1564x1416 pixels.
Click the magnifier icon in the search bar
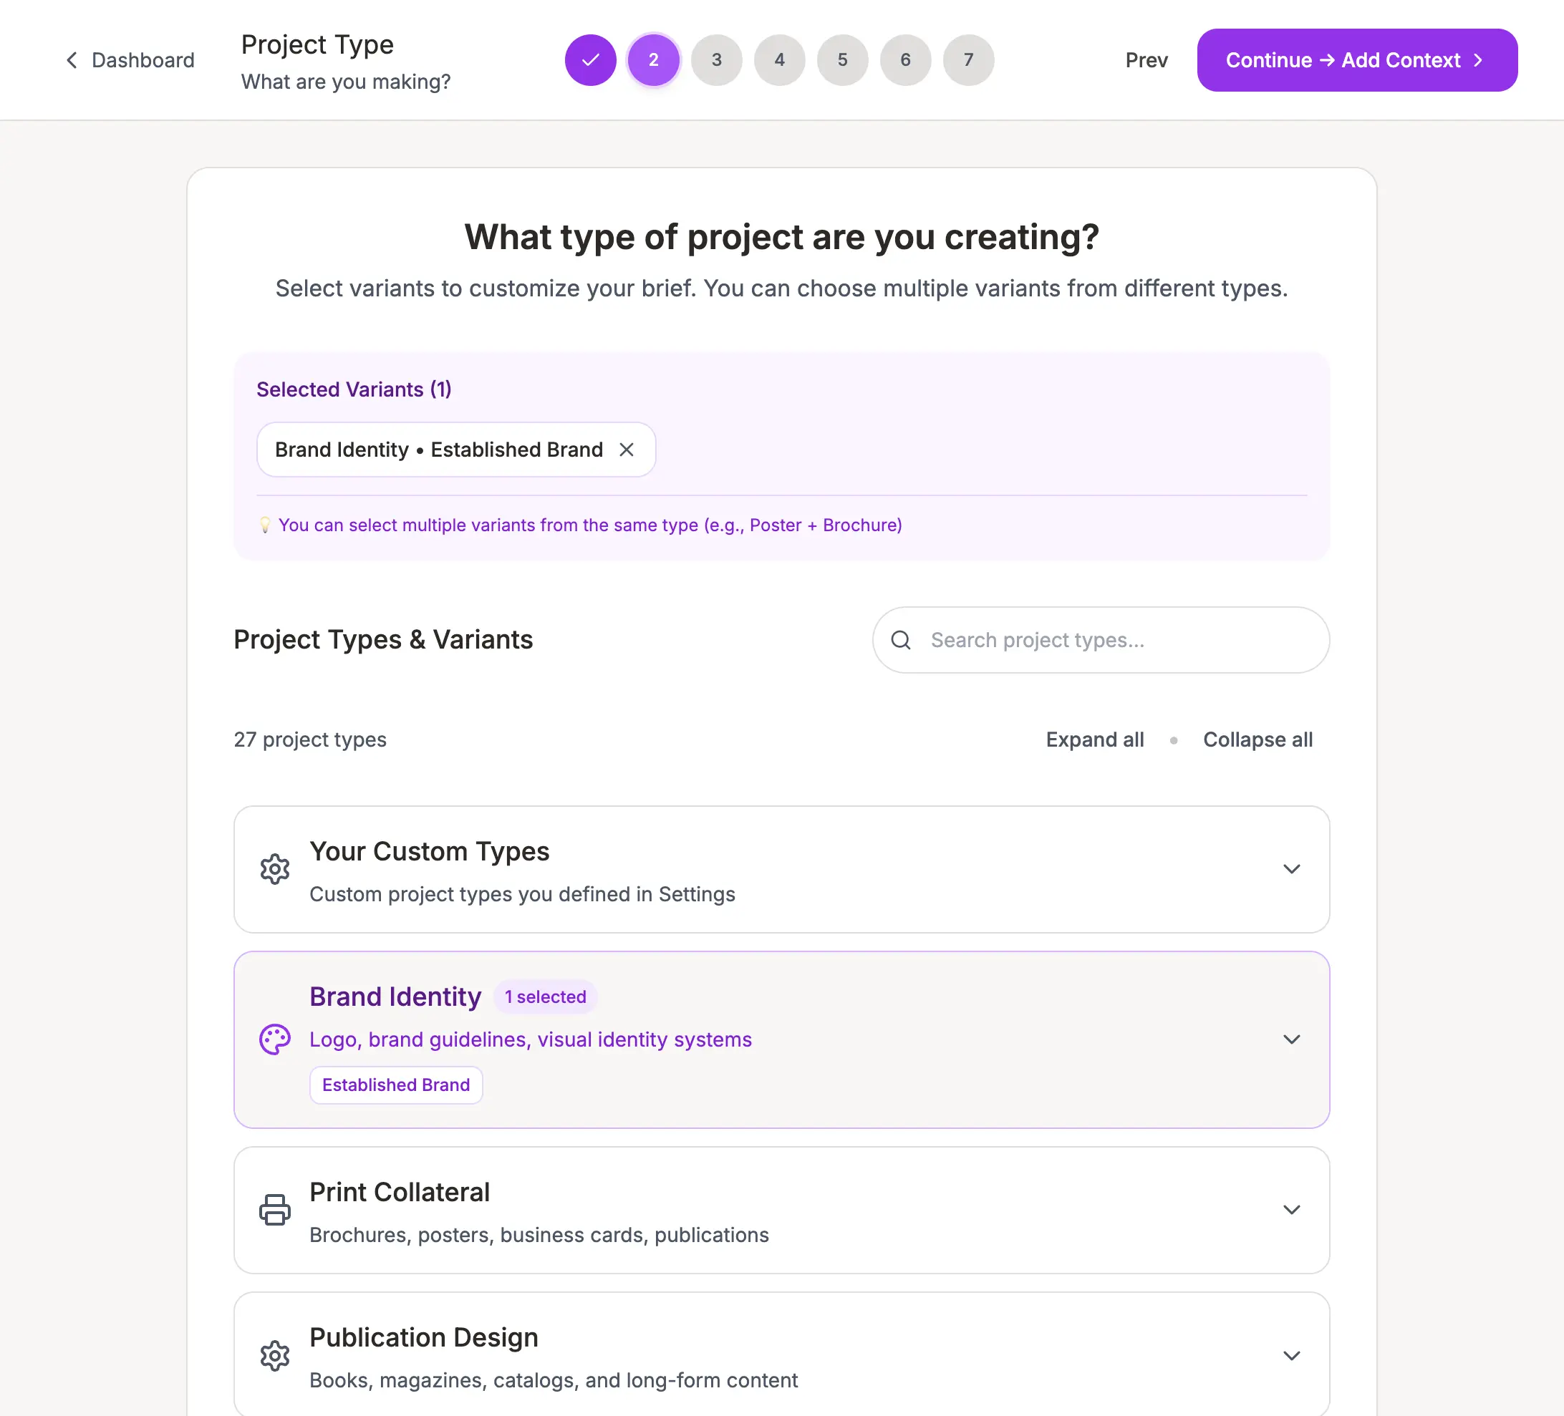point(901,640)
